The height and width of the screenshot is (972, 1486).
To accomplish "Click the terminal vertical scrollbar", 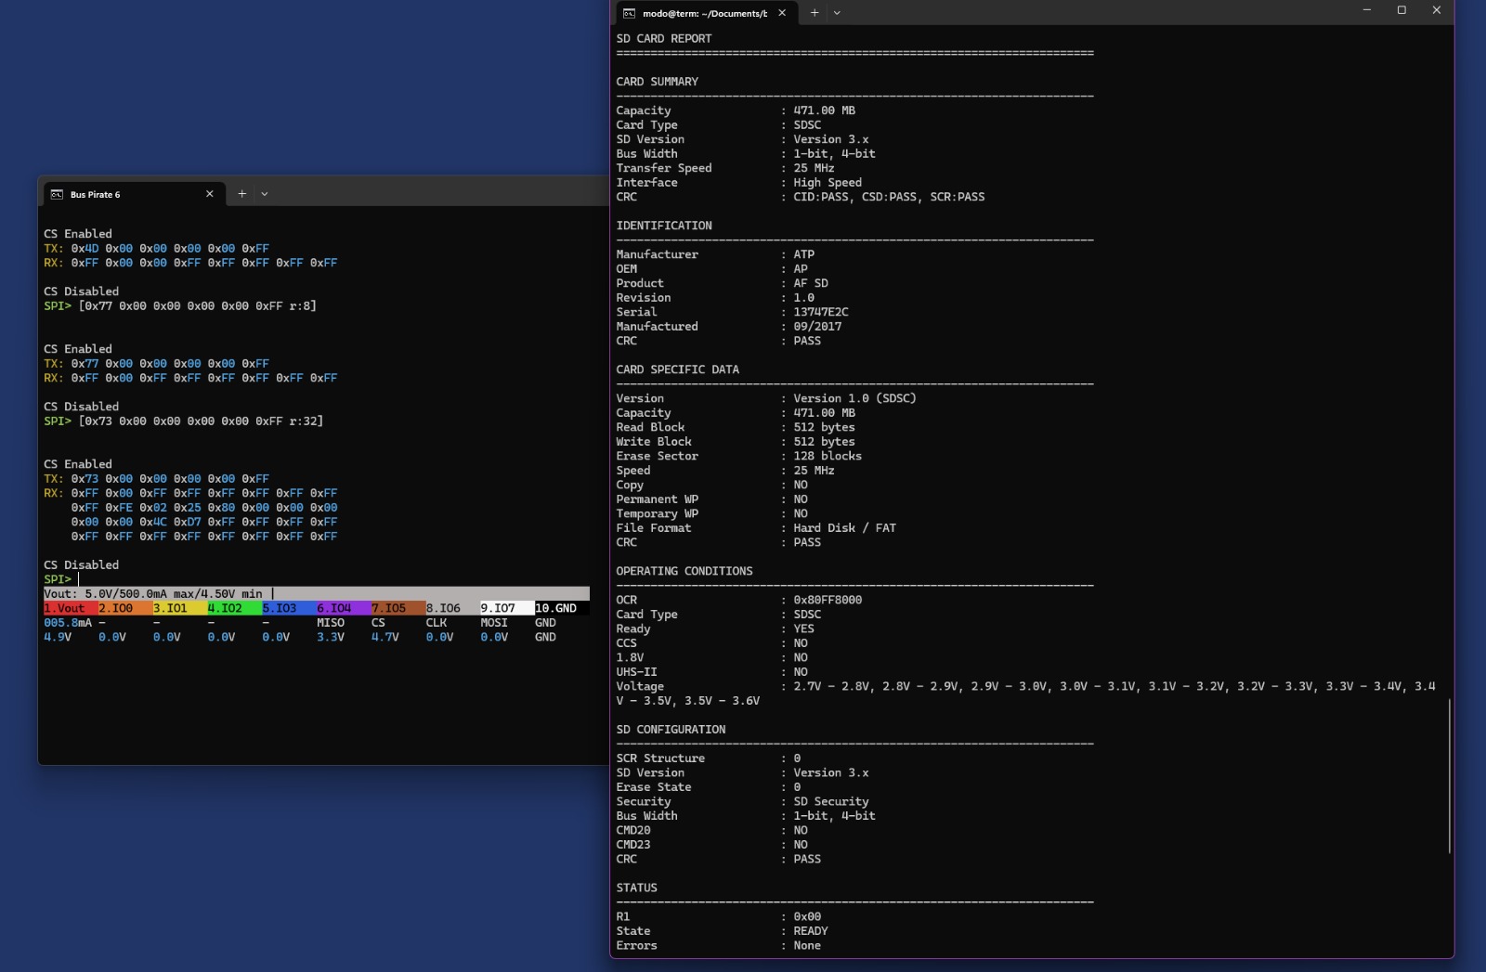I will coord(1449,776).
